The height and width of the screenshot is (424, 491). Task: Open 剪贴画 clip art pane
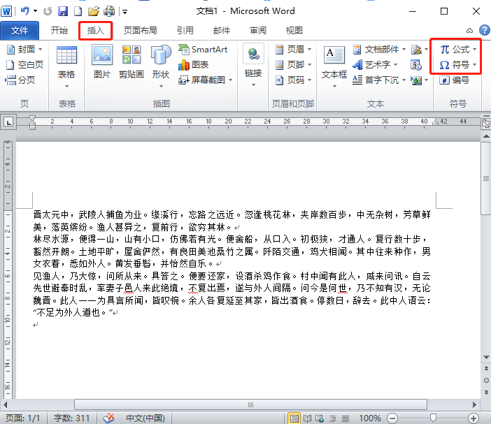click(x=131, y=61)
